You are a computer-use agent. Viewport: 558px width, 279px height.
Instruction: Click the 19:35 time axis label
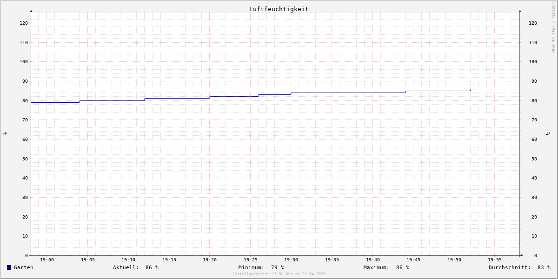[332, 259]
